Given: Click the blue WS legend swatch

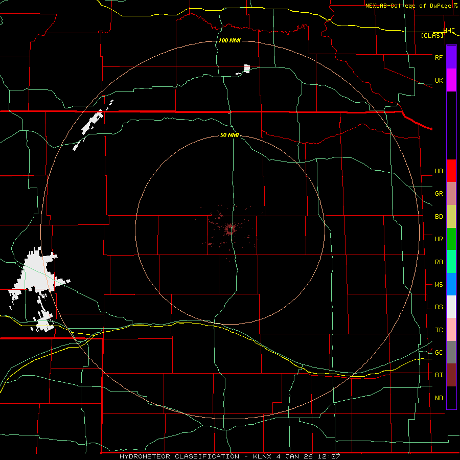Looking at the screenshot, I should tap(451, 284).
